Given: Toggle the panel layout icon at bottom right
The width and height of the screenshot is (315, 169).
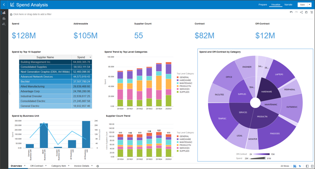Looking at the screenshot, I should [307, 166].
